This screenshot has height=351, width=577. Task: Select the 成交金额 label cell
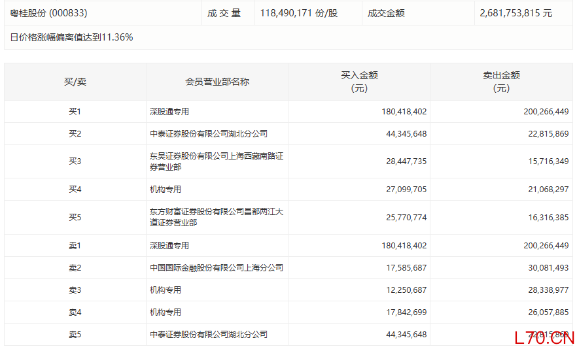[x=386, y=13]
